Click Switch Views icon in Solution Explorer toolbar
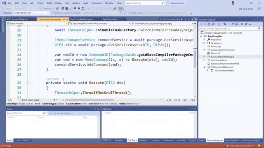The width and height of the screenshot is (264, 148). pos(213,24)
